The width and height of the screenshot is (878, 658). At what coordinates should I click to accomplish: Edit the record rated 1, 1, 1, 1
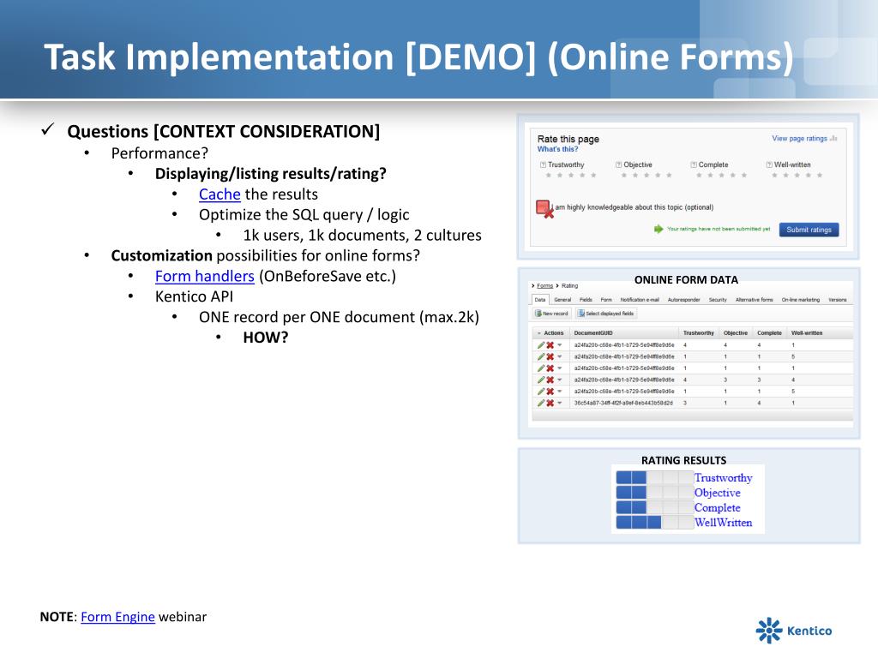click(x=541, y=368)
